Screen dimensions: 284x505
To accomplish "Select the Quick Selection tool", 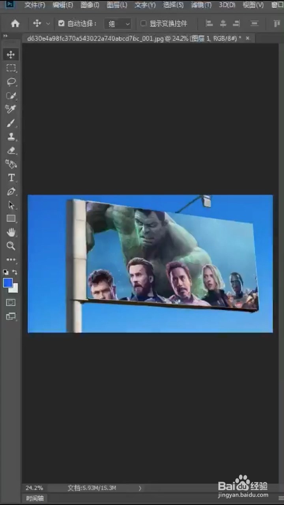I will click(11, 95).
